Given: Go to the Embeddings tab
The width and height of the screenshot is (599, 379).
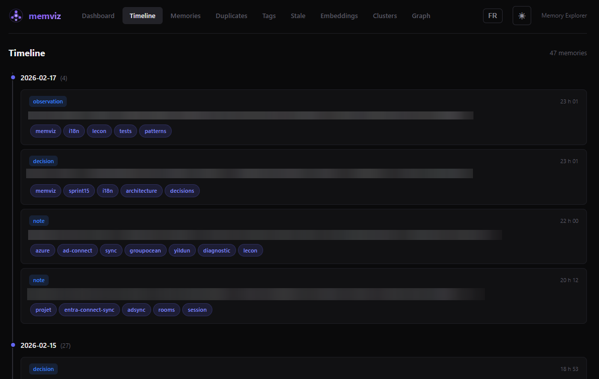Looking at the screenshot, I should (339, 16).
